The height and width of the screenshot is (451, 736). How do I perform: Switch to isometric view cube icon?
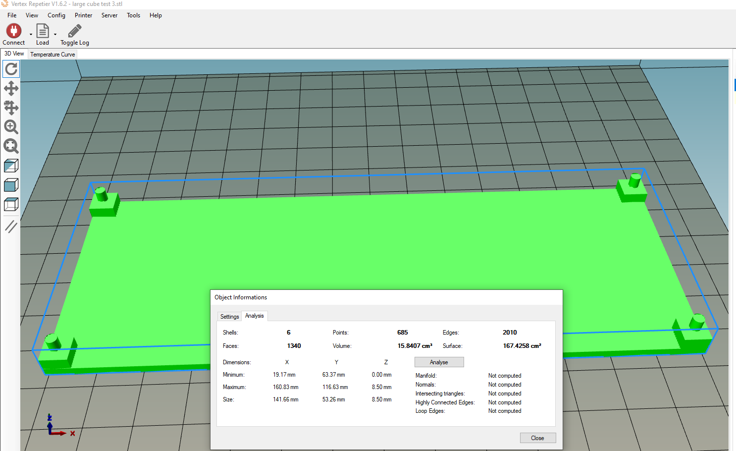[x=11, y=166]
